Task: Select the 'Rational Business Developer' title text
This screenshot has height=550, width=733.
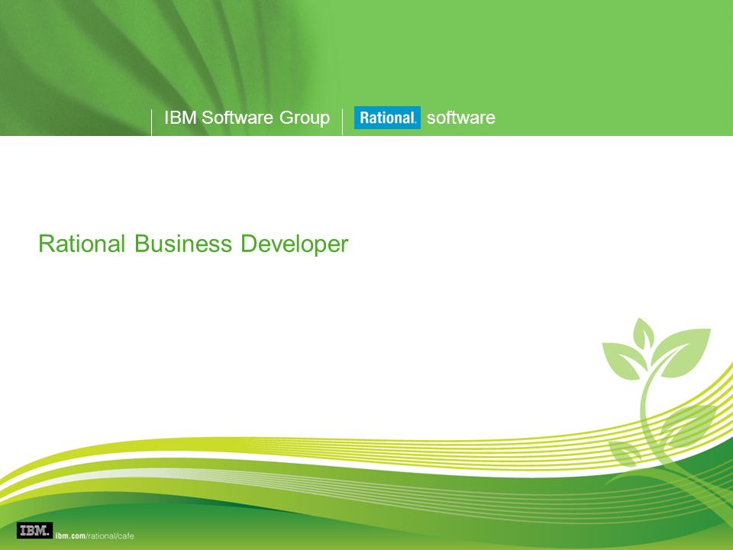Action: (x=193, y=244)
